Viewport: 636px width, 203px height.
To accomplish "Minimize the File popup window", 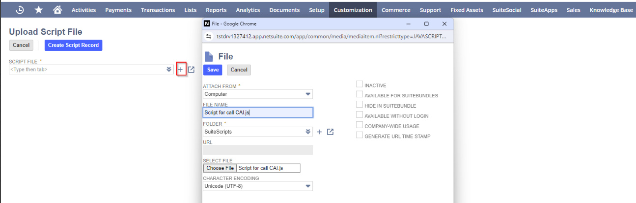I will [x=408, y=23].
